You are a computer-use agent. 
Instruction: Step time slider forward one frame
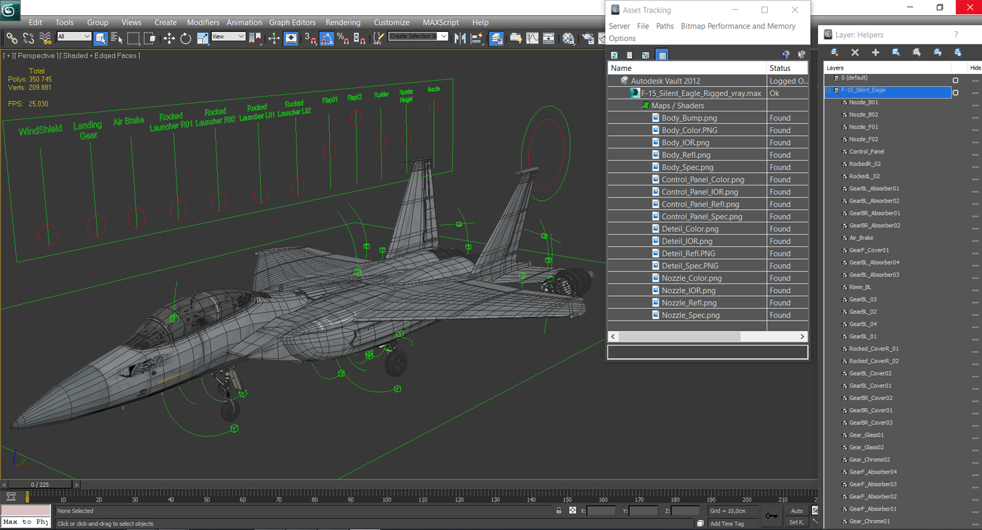pos(76,485)
